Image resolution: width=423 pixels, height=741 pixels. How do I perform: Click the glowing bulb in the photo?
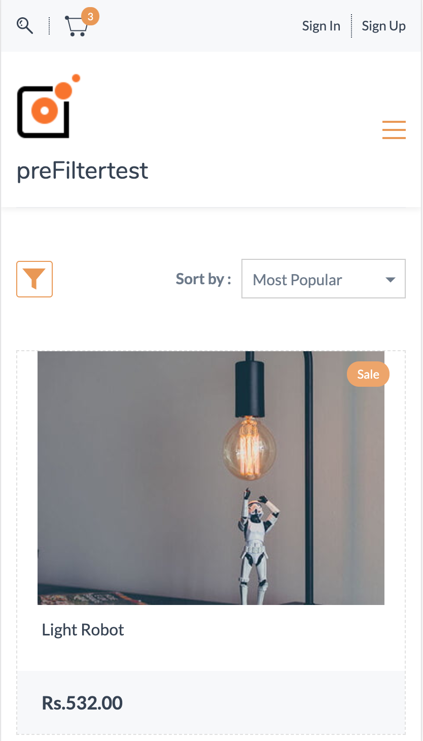(250, 448)
